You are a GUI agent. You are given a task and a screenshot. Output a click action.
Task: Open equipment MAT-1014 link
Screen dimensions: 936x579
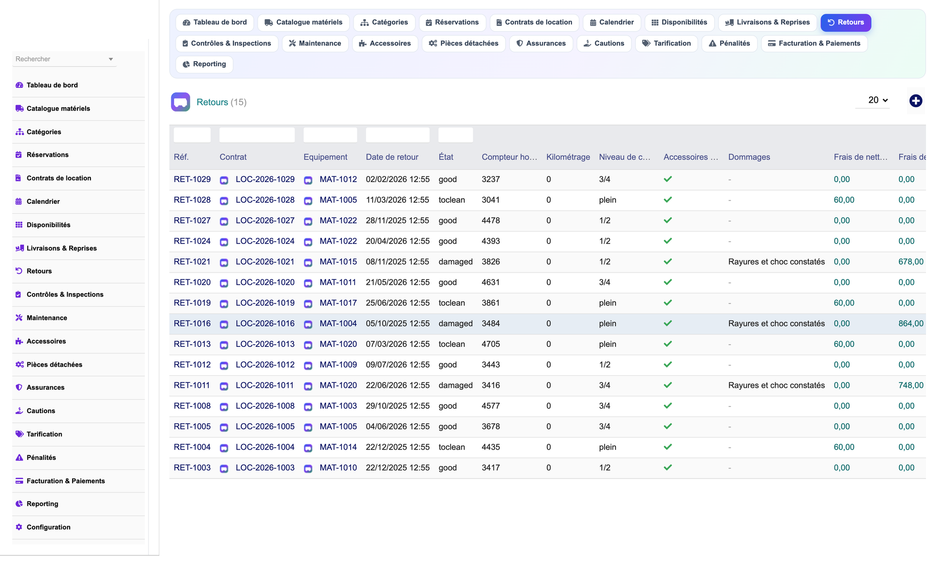[x=338, y=447]
